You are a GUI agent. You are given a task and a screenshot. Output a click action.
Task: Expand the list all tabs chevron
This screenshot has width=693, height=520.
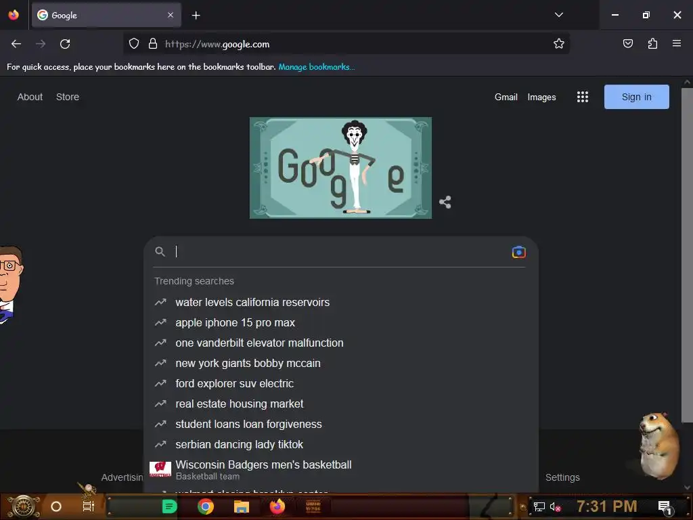pyautogui.click(x=558, y=15)
